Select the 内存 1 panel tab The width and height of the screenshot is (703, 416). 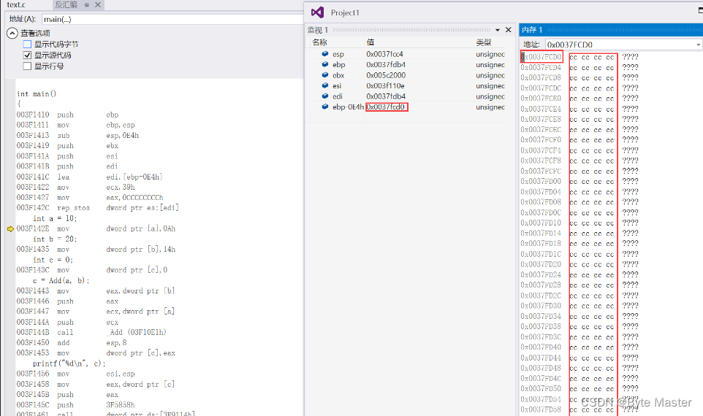tap(532, 29)
